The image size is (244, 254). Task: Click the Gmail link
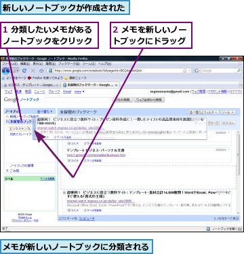67,92
